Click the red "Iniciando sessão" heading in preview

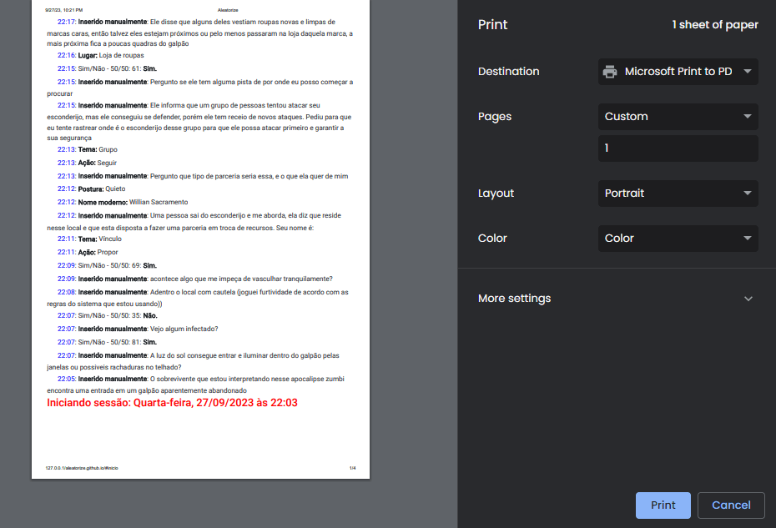(x=172, y=403)
